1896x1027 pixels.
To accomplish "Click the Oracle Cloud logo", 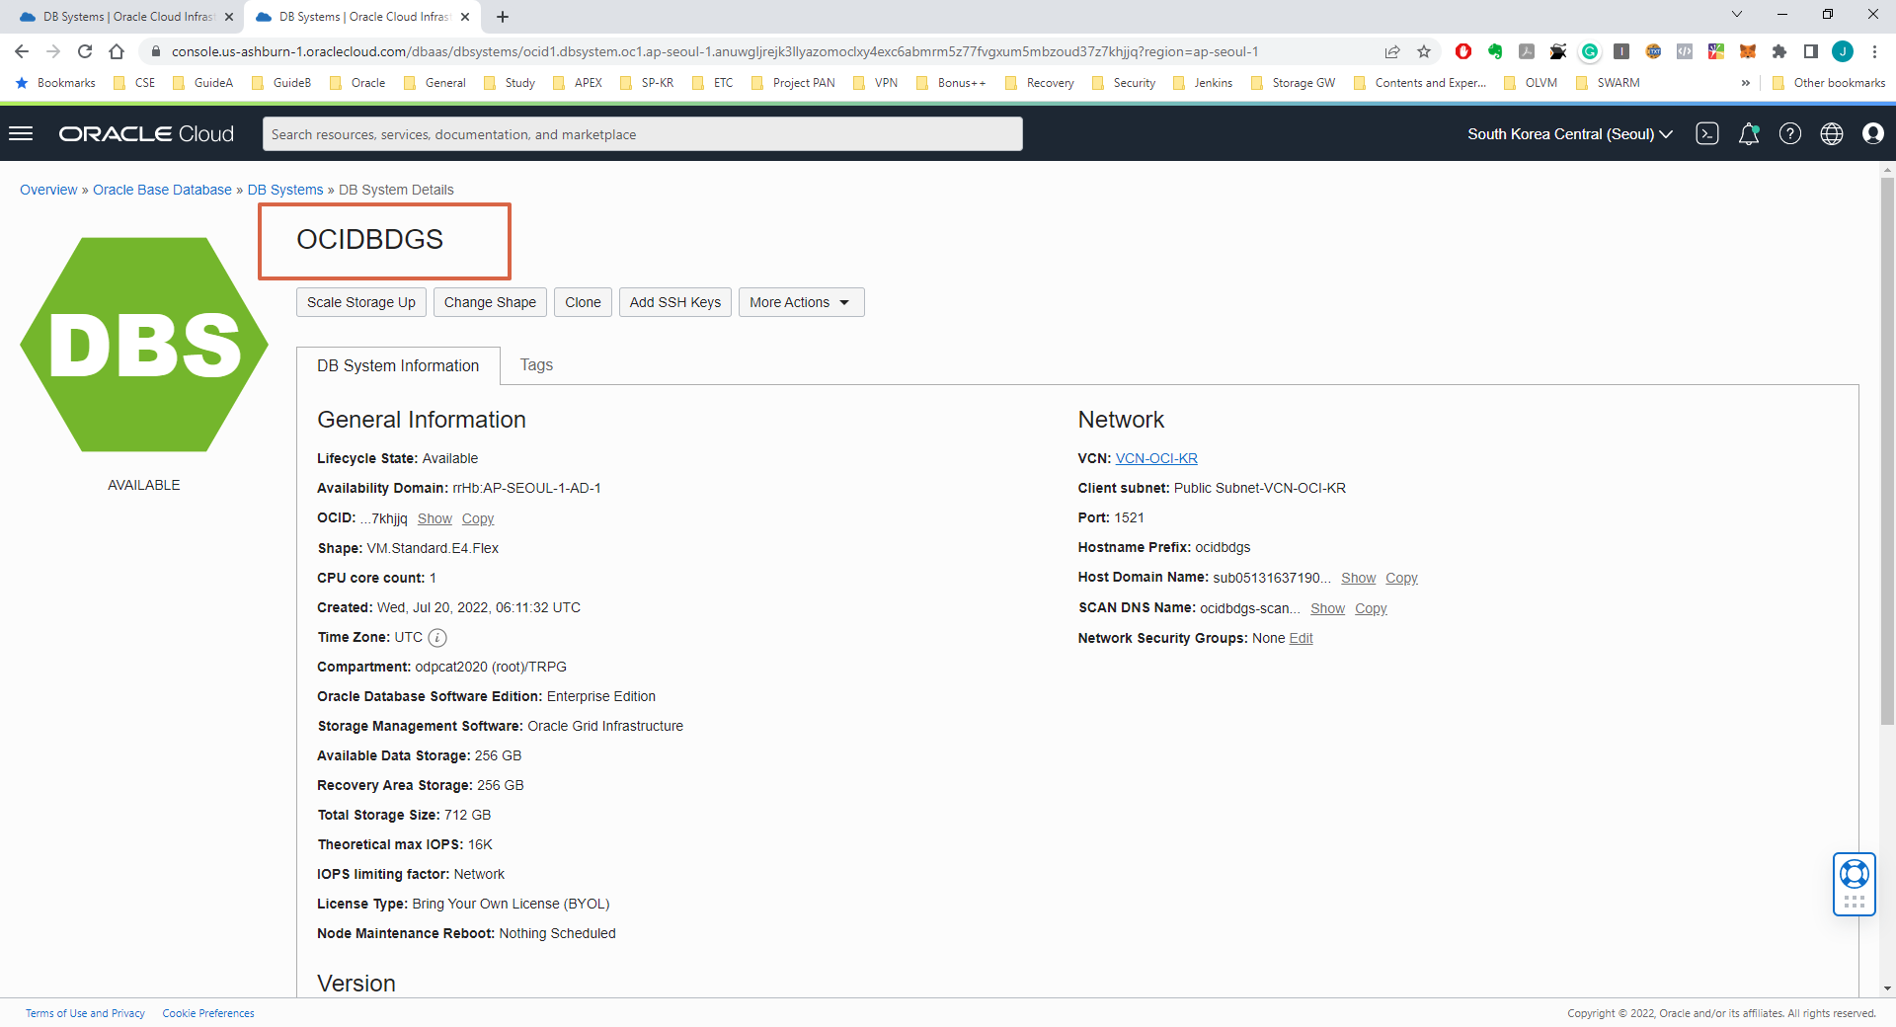I will (x=146, y=133).
